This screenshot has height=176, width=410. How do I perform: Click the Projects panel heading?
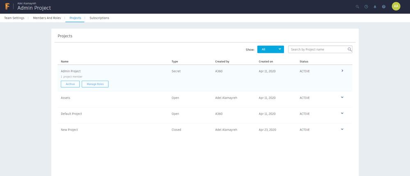pos(65,36)
